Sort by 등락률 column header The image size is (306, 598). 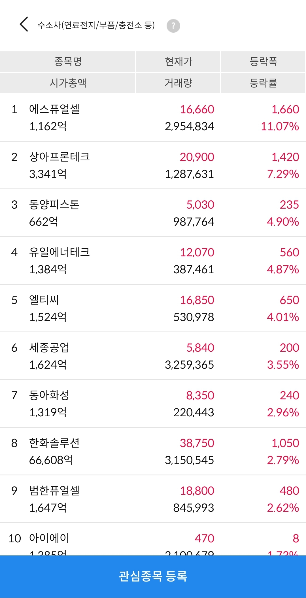pos(263,83)
